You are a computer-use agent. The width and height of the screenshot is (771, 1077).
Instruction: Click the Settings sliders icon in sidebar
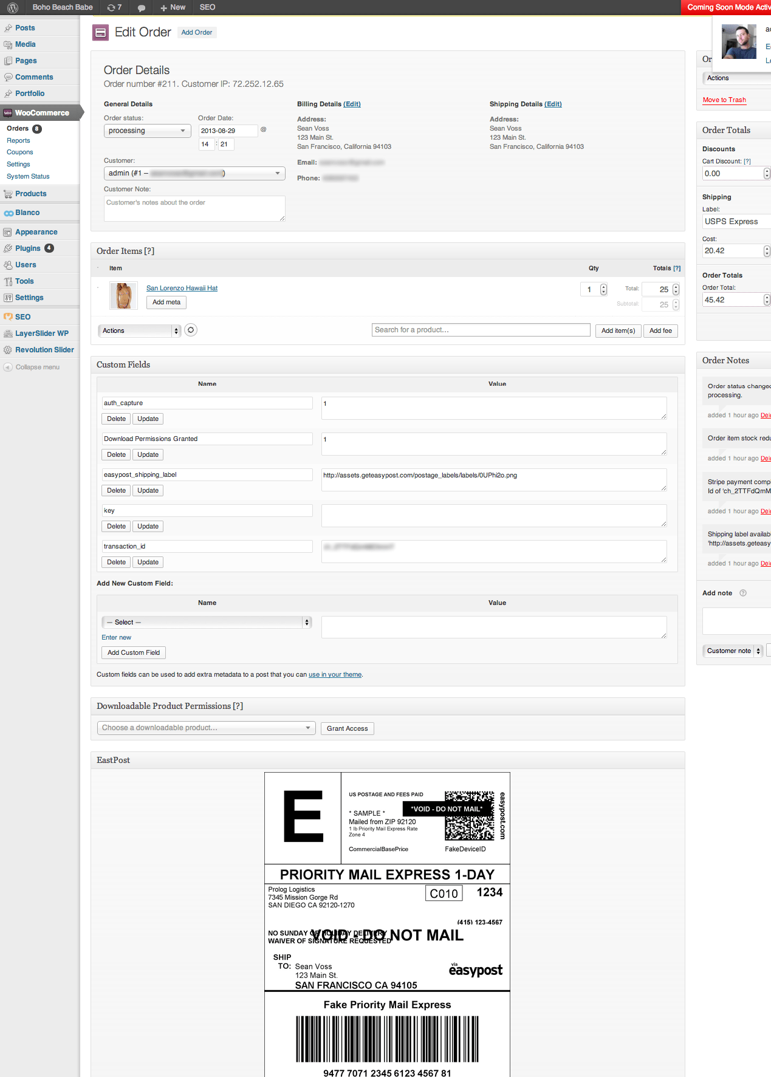[8, 298]
